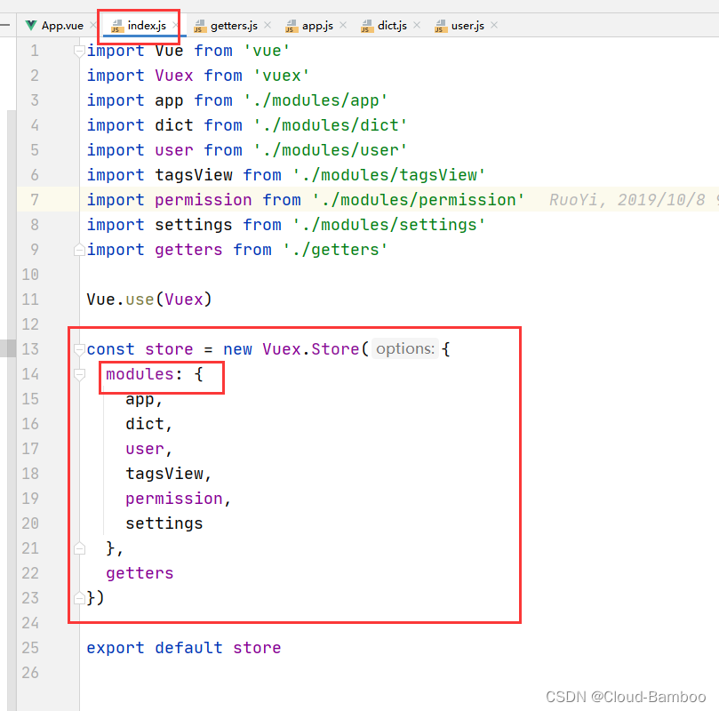Click line number 7 in the gutter
This screenshot has width=719, height=711.
pyautogui.click(x=35, y=200)
